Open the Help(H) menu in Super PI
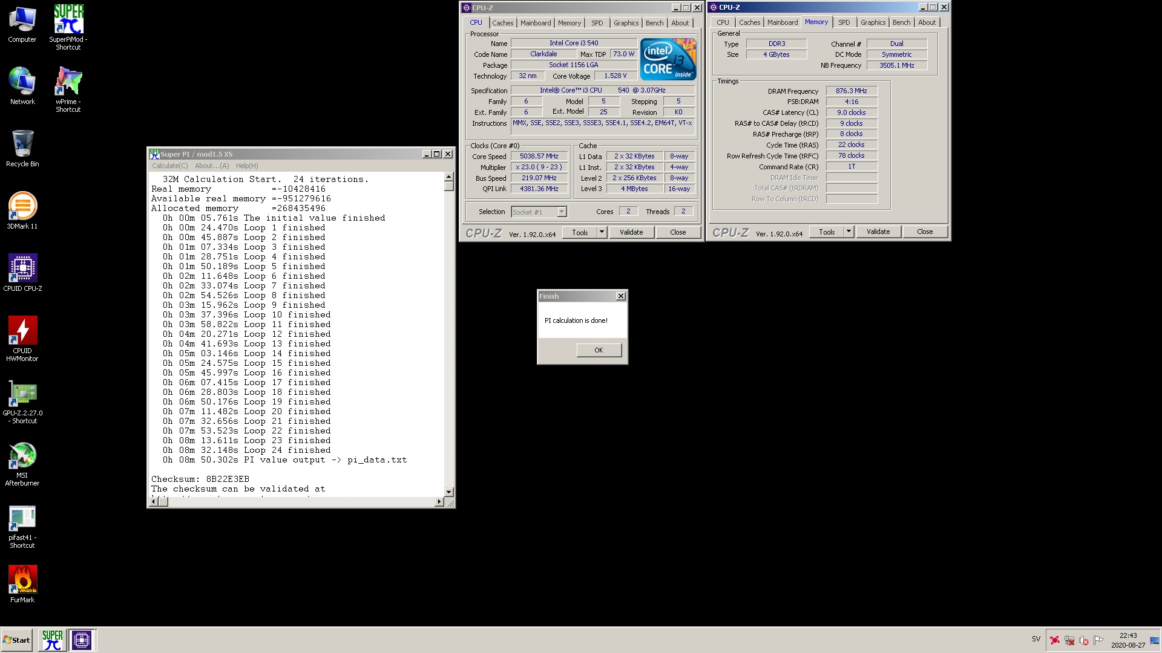 click(x=247, y=166)
